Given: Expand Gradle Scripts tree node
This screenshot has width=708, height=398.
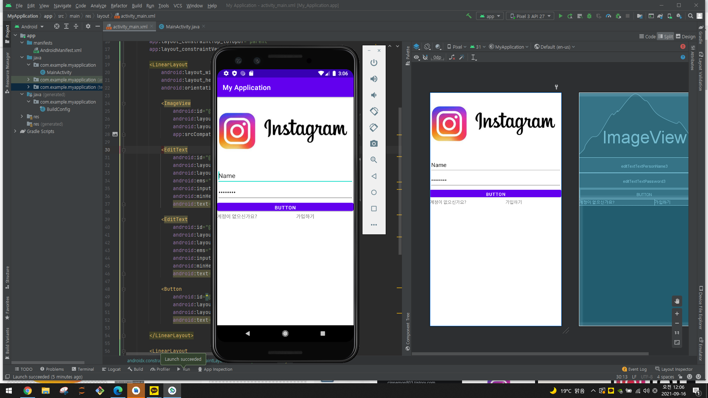Looking at the screenshot, I should click(15, 131).
